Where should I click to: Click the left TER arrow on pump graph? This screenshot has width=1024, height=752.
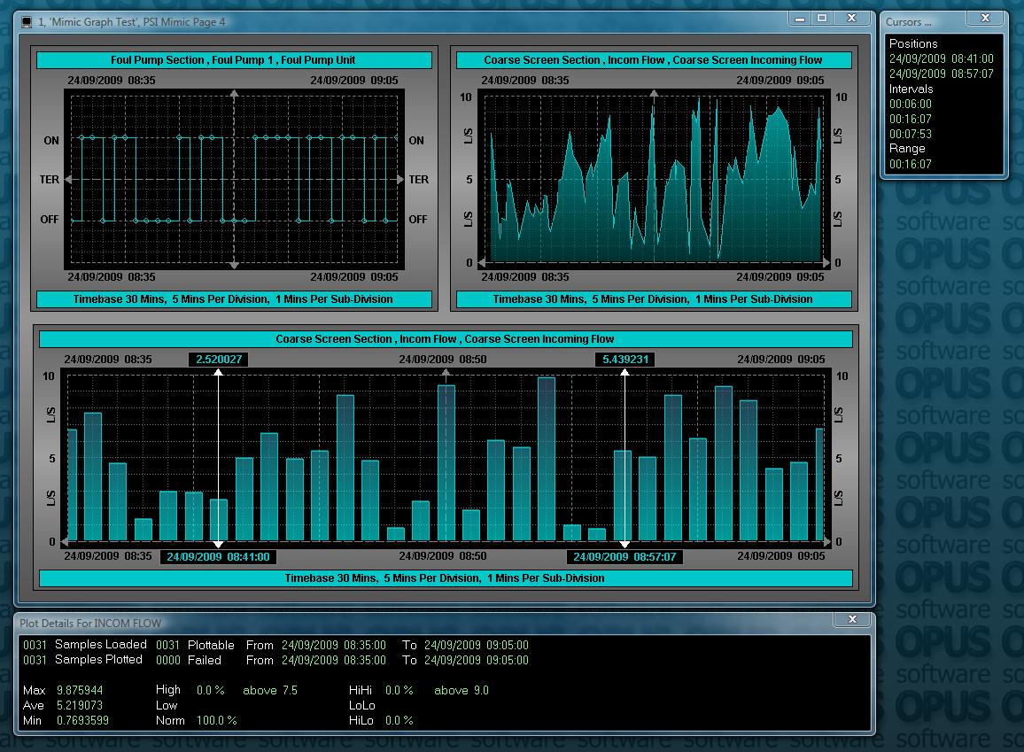tap(68, 179)
